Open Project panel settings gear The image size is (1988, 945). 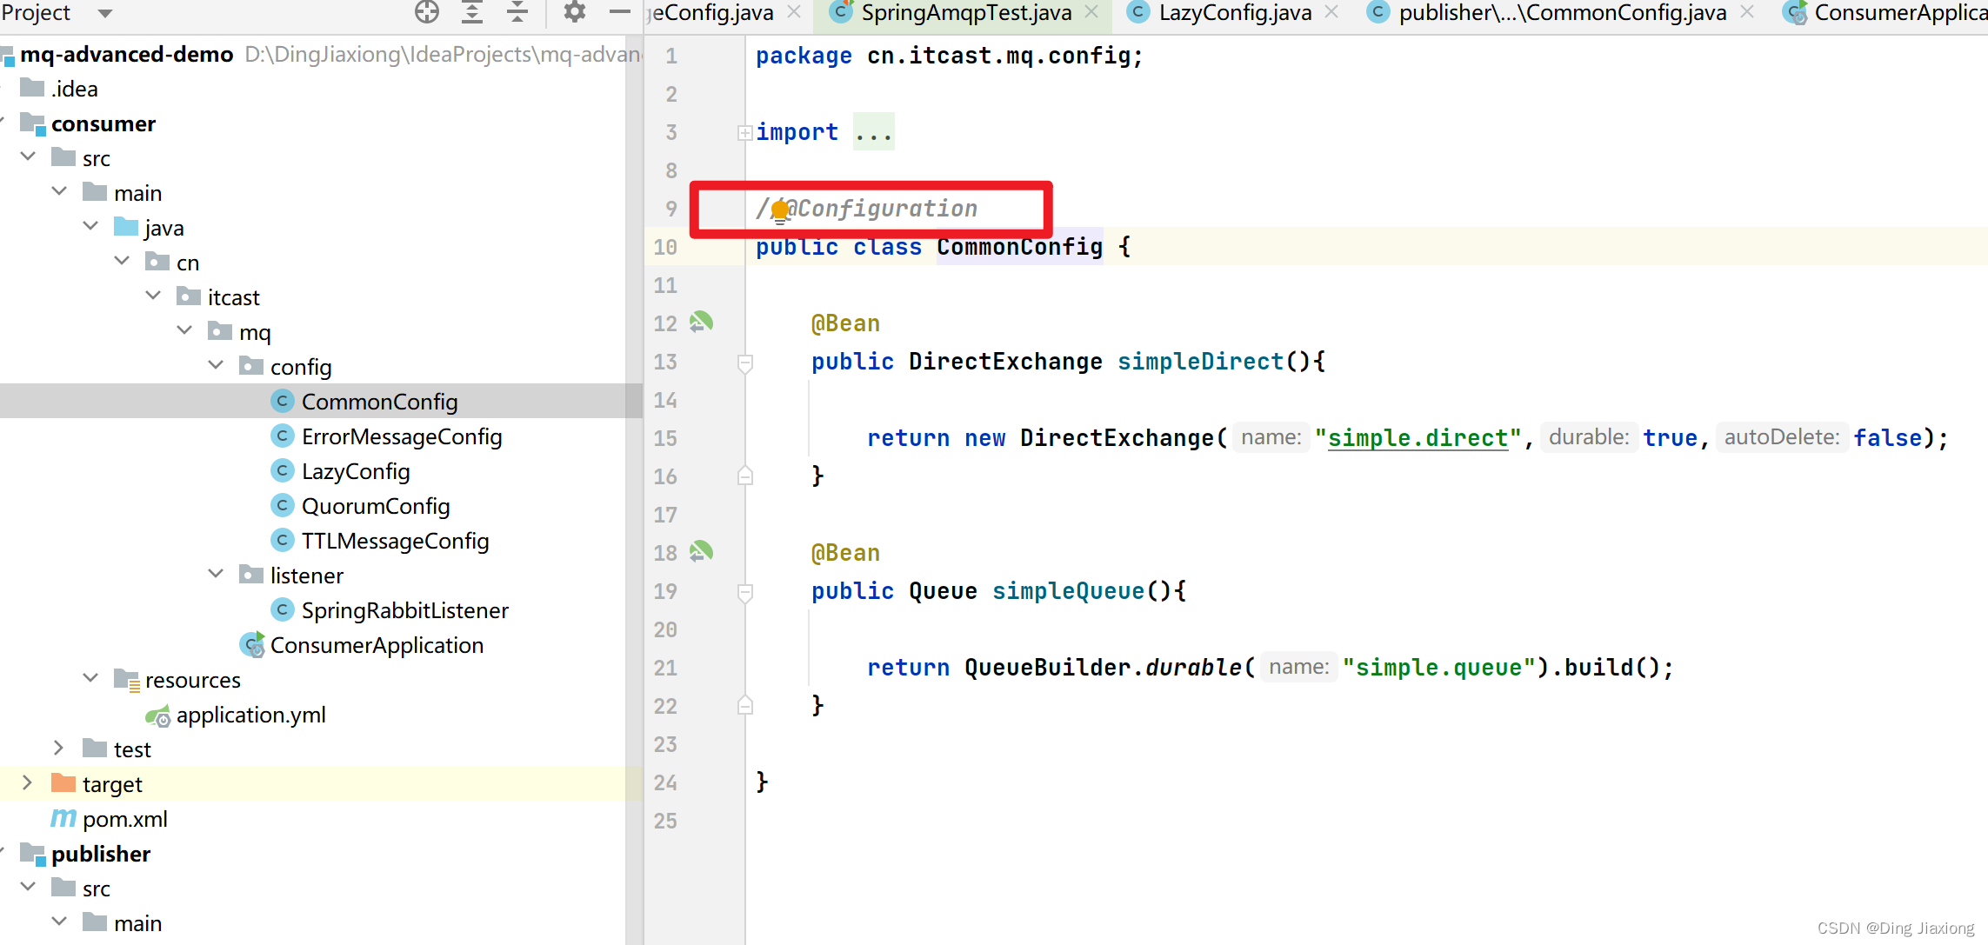click(575, 12)
